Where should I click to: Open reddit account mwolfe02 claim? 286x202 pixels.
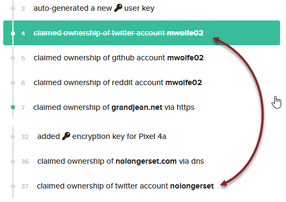click(x=118, y=82)
